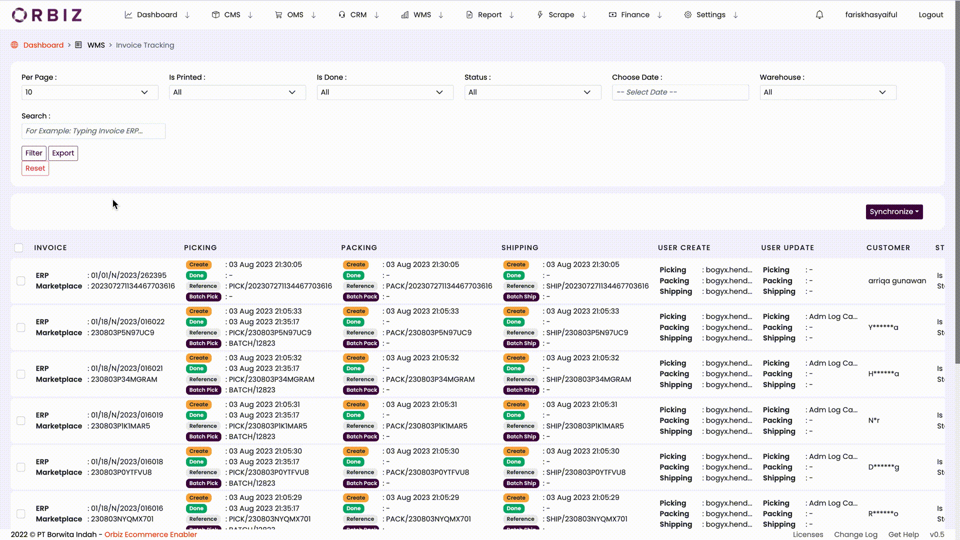This screenshot has height=540, width=960.
Task: Click the arrow beside Settings menu
Action: coord(735,15)
